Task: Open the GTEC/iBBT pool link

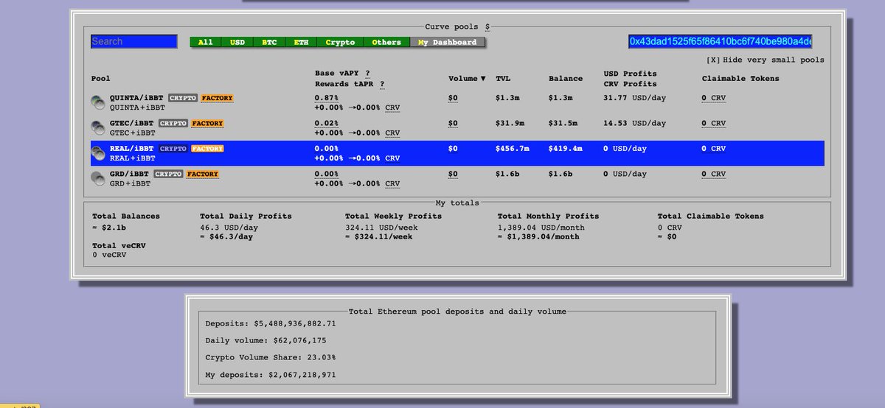Action: [x=133, y=123]
